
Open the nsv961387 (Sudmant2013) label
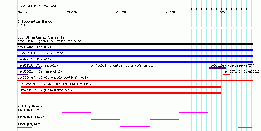(x=38, y=65)
